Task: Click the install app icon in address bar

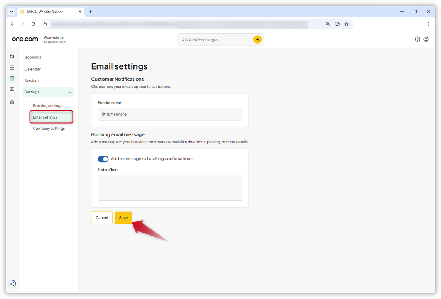Action: pyautogui.click(x=337, y=24)
